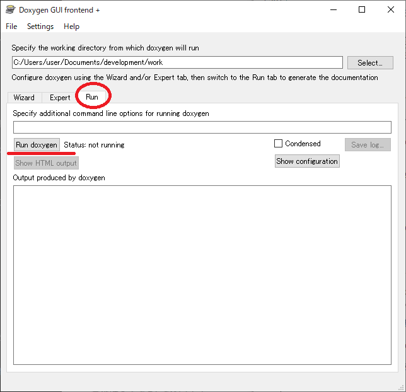Open the Help menu
406x392 pixels.
(x=71, y=26)
